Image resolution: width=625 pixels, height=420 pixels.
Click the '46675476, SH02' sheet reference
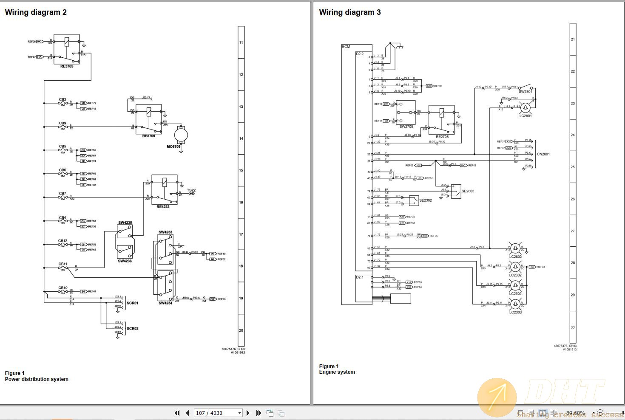233,349
